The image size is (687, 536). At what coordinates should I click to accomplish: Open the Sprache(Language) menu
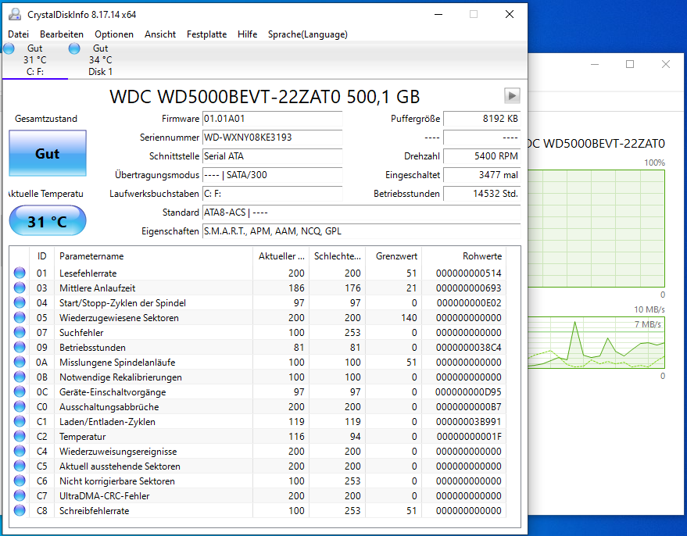point(308,34)
